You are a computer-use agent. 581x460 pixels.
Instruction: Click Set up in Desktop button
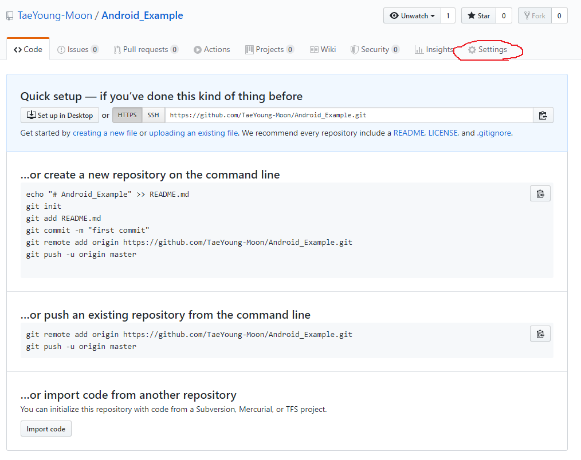60,115
